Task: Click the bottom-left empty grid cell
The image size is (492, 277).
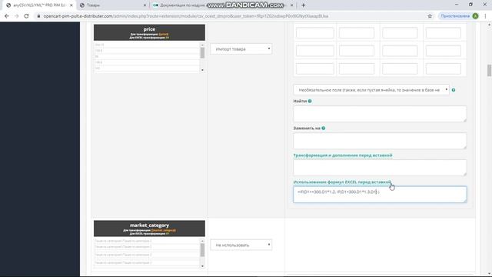Action: click(314, 68)
